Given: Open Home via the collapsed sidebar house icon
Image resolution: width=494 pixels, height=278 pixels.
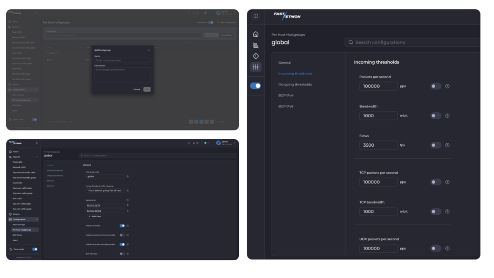Looking at the screenshot, I should (x=256, y=34).
